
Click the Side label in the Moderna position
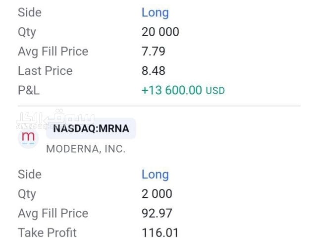click(29, 175)
